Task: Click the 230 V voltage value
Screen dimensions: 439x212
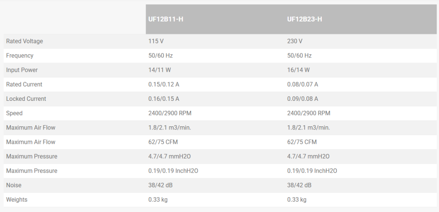Action: click(295, 41)
